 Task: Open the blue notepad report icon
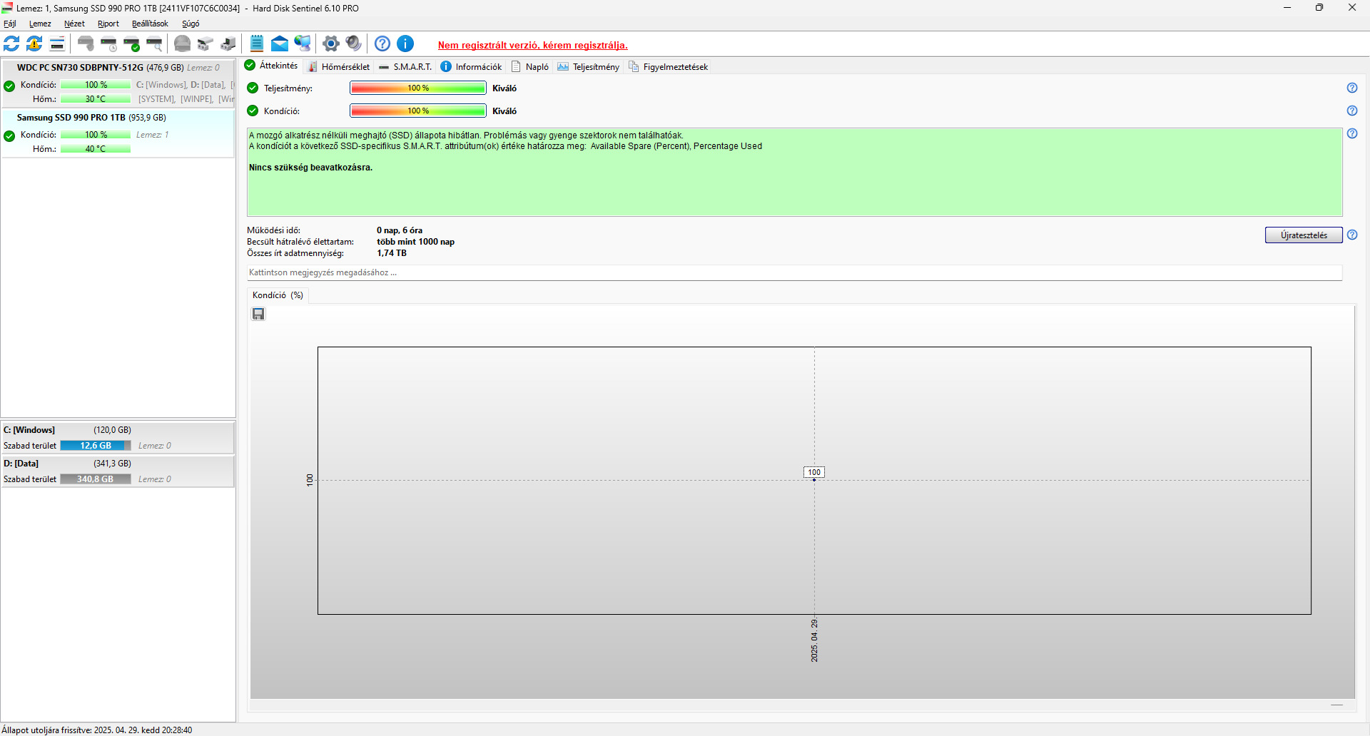[x=257, y=44]
